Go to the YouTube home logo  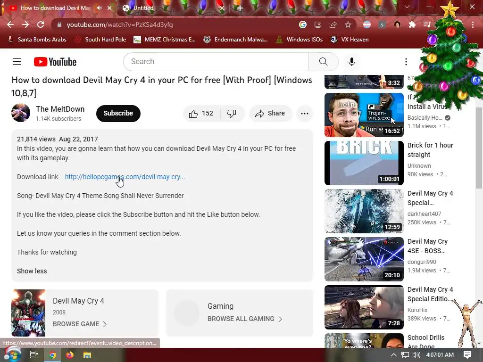coord(55,62)
